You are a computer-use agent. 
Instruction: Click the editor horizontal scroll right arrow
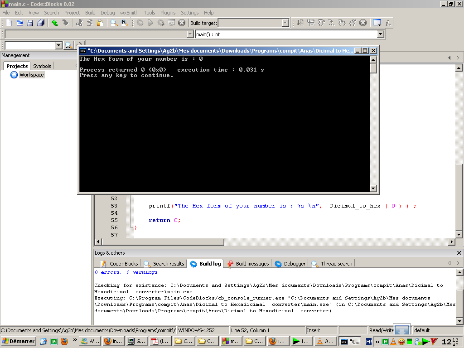click(x=452, y=242)
